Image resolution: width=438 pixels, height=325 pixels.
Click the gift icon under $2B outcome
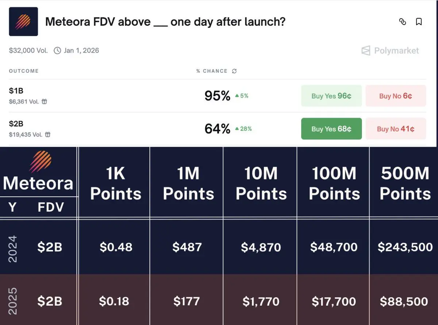click(48, 135)
